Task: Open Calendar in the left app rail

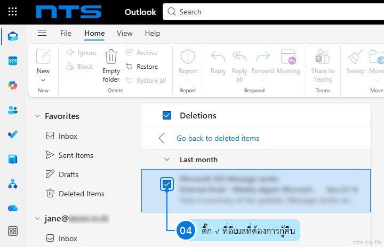Action: (13, 61)
